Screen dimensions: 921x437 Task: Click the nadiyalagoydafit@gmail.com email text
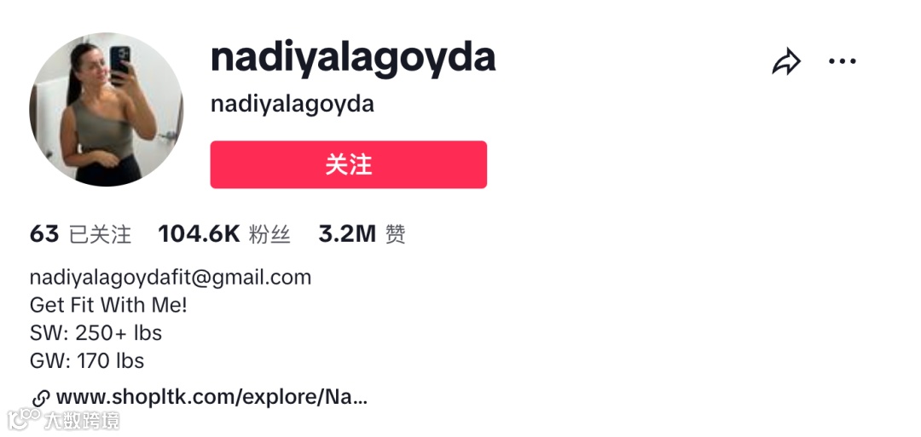[171, 278]
